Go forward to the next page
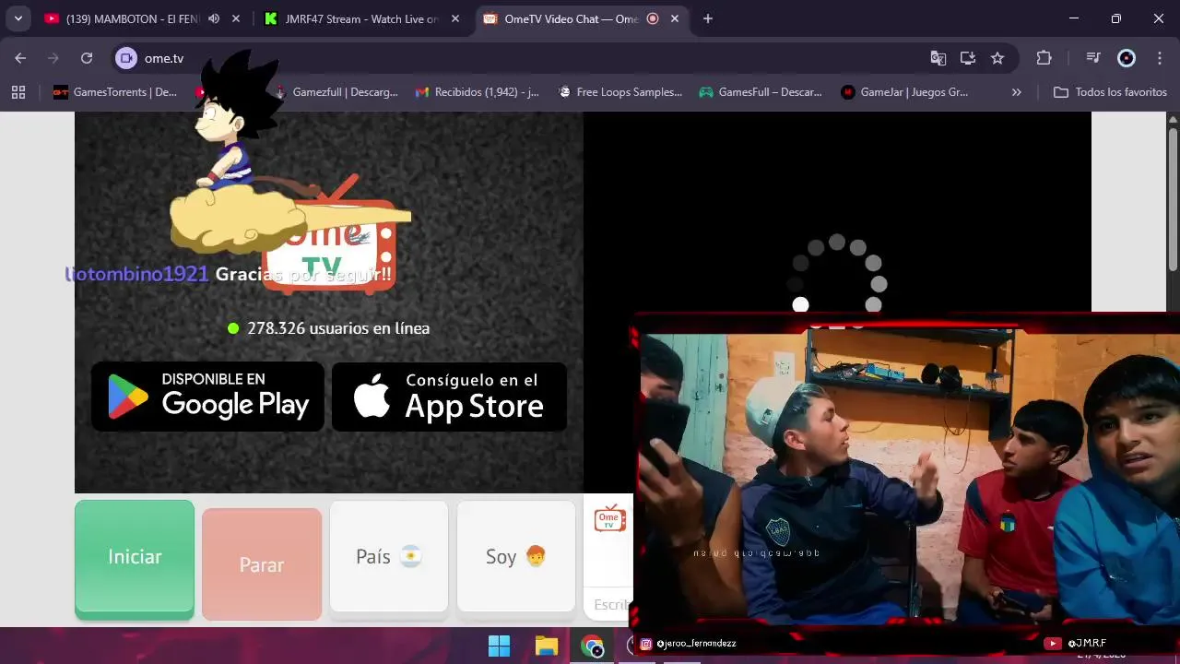Screen dimensions: 1180x664 (53, 58)
